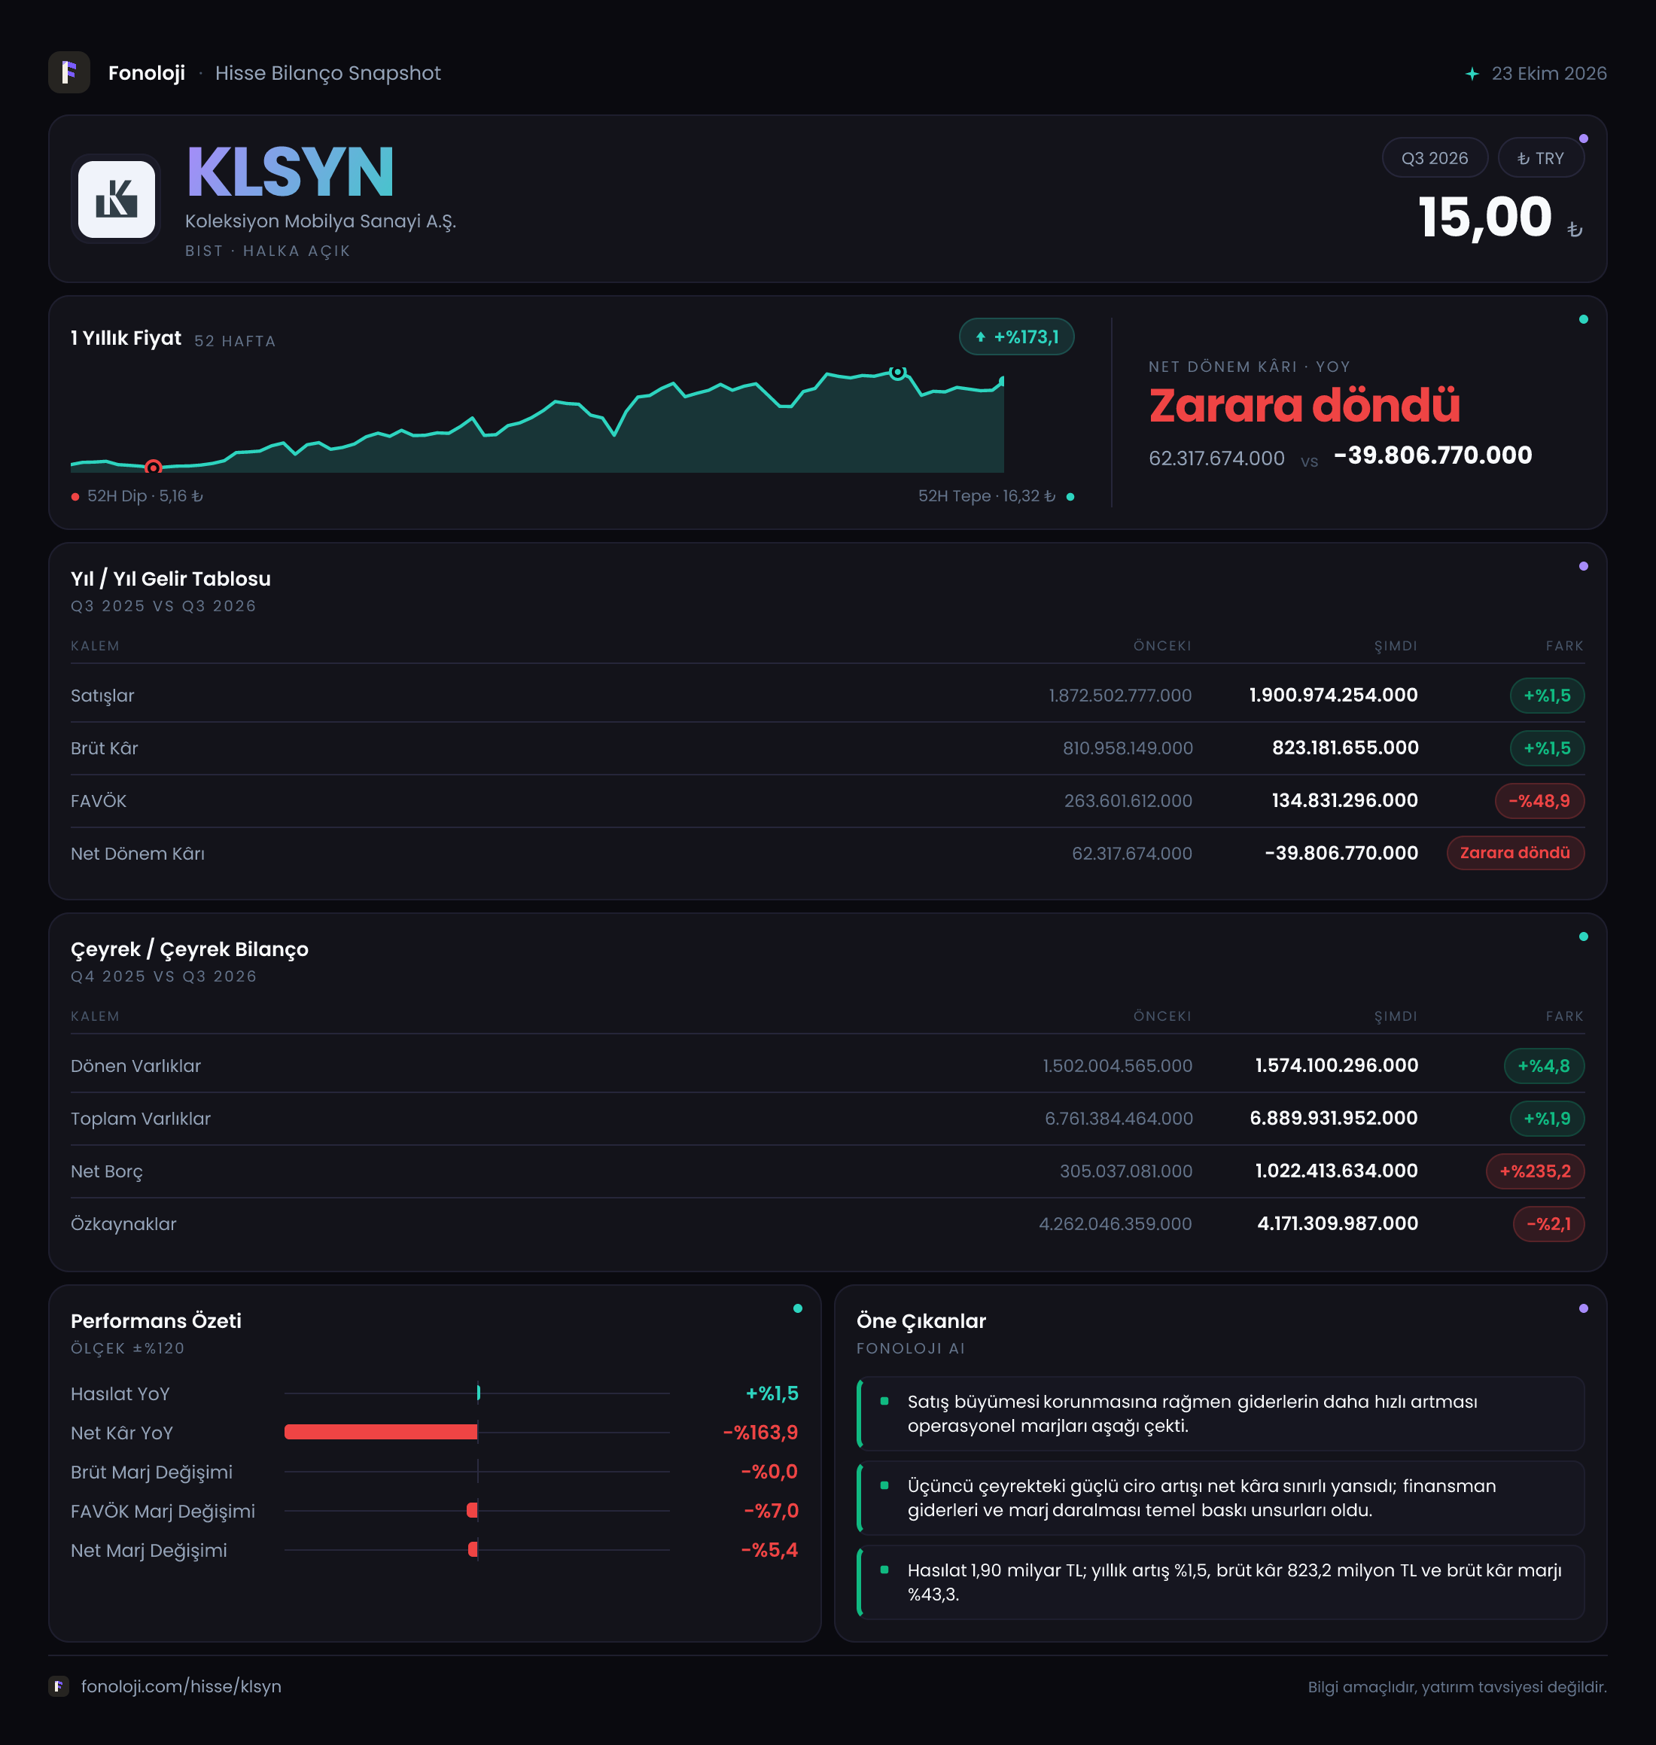The width and height of the screenshot is (1656, 1745).
Task: Click the Dönen Varlıklar +%4,8 badge
Action: 1544,1065
